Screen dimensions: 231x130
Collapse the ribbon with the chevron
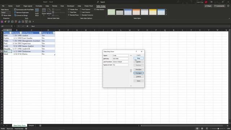click(x=229, y=18)
